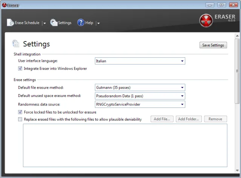Maximize the Eraser window

(221, 5)
